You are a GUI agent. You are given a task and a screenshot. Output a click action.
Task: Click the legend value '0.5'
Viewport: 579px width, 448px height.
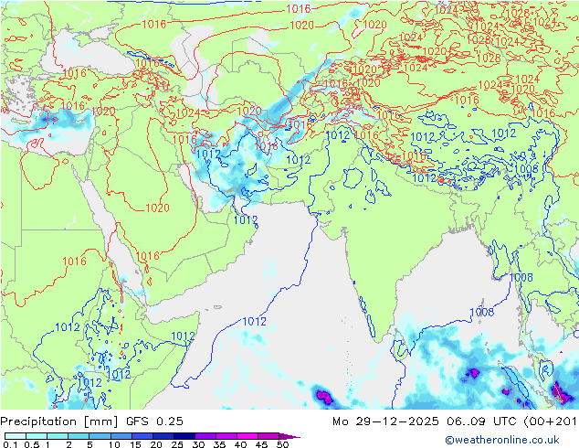pyautogui.click(x=31, y=444)
